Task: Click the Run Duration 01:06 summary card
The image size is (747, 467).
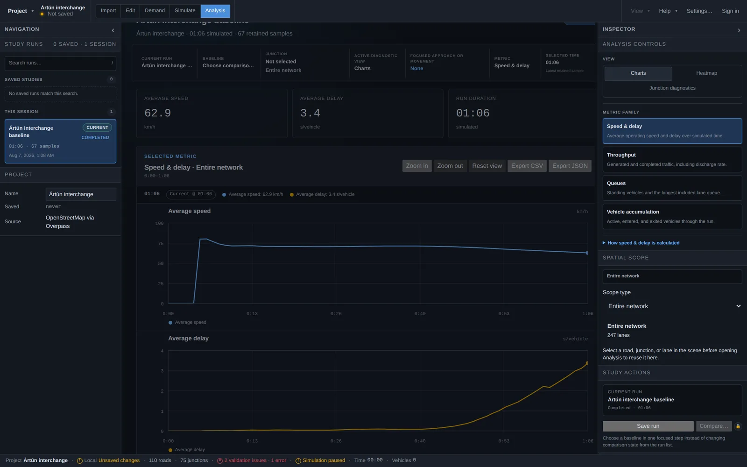Action: (521, 113)
